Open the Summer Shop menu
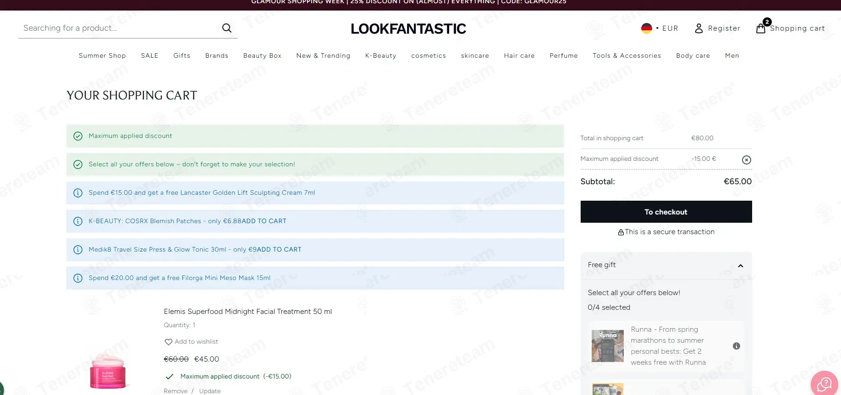 coord(102,55)
